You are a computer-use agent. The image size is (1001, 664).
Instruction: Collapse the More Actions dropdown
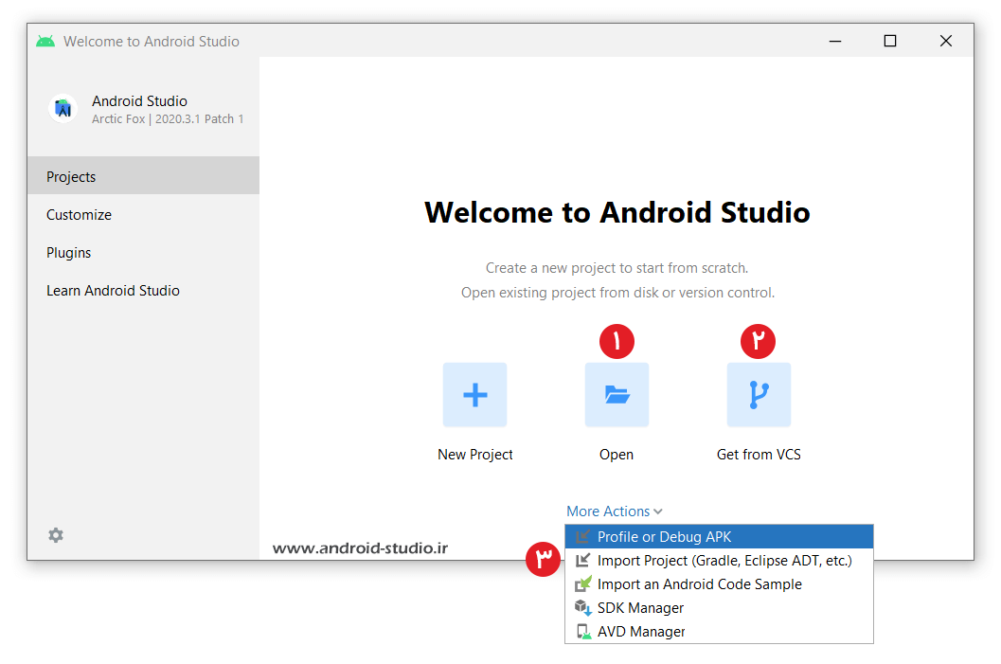tap(608, 511)
